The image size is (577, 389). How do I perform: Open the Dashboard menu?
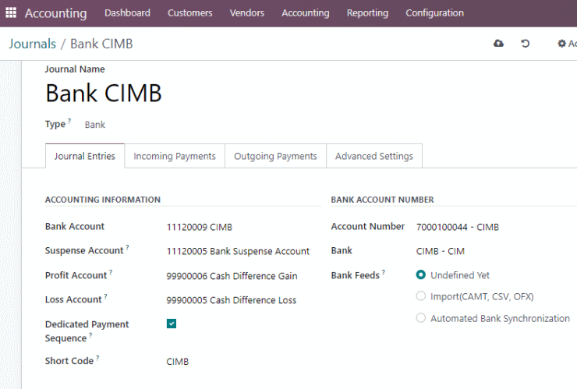[127, 13]
